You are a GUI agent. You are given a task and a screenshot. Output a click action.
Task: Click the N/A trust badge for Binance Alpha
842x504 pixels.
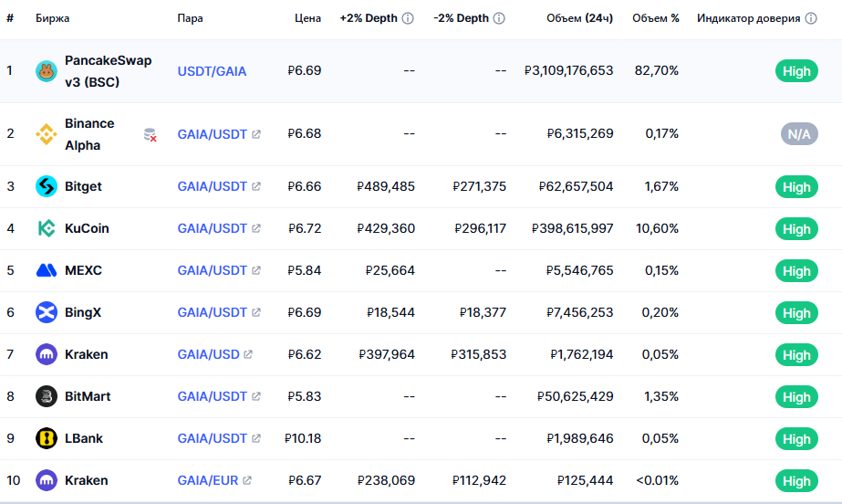click(798, 134)
